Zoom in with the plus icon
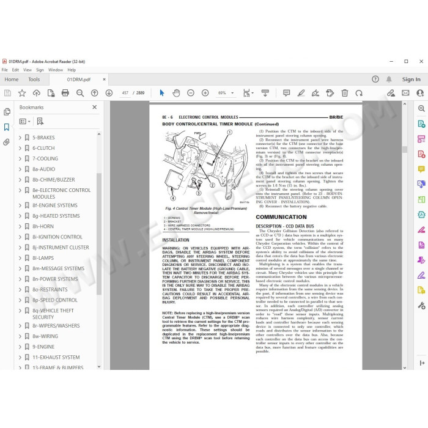Image resolution: width=428 pixels, height=428 pixels. [205, 93]
